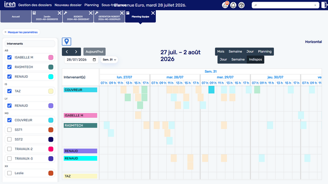Uncheck the COUVREUR checkbox

tap(9, 120)
